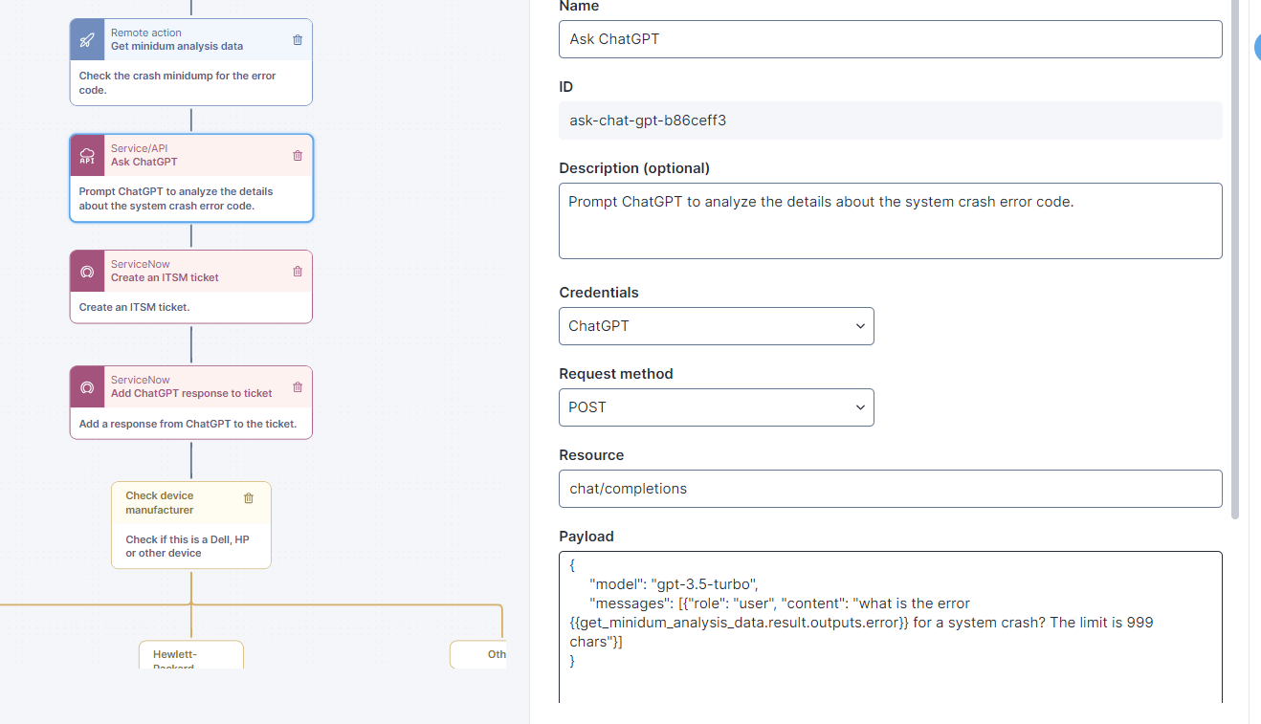Delete the Add ChatGPT response step
The height and width of the screenshot is (724, 1261).
[x=298, y=386]
